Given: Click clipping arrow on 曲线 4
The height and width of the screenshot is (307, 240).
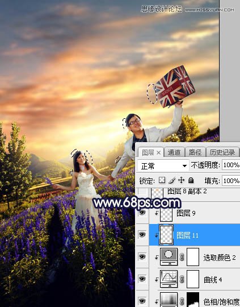Looking at the screenshot, I should (x=157, y=280).
